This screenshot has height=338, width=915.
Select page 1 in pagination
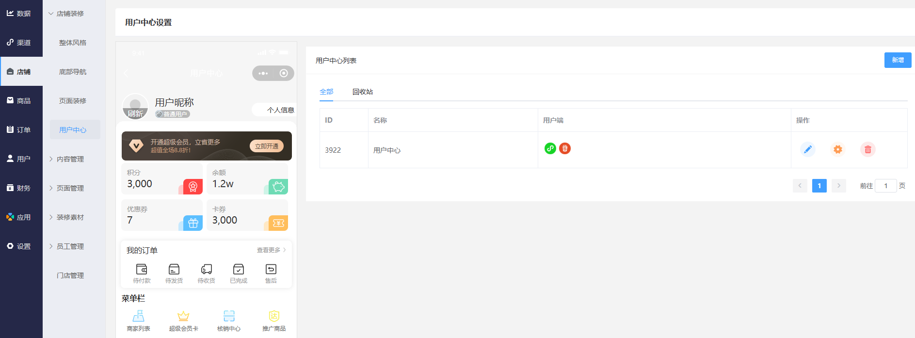click(x=819, y=186)
